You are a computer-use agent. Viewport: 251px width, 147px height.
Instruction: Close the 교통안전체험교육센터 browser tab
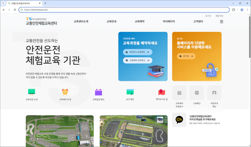click(40, 3)
